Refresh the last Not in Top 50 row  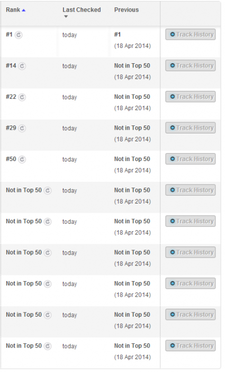click(48, 346)
